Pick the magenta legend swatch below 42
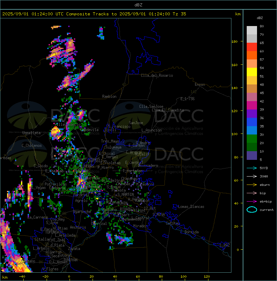 pos(252,105)
